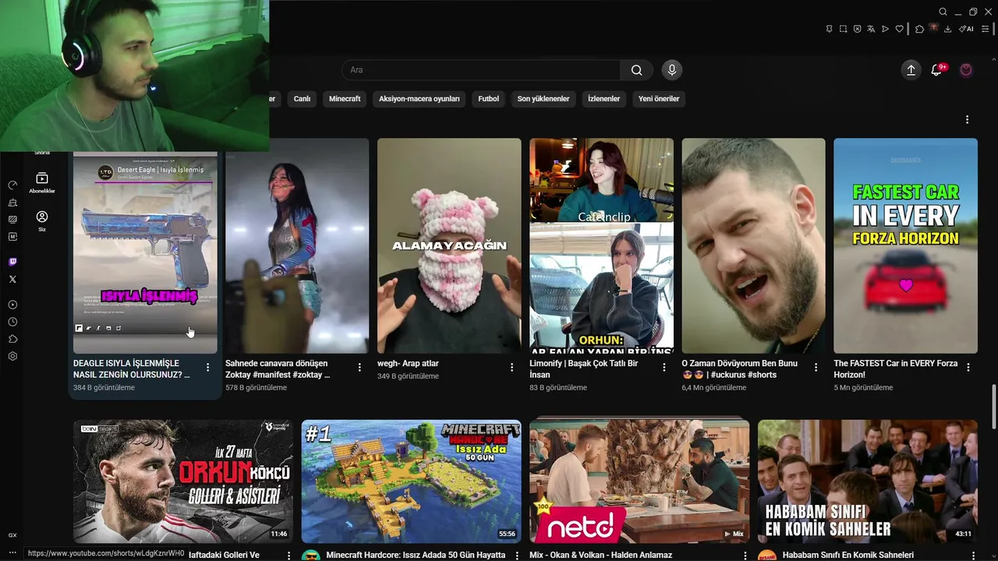The width and height of the screenshot is (998, 561).
Task: Click the send-to-Flow arrow icon
Action: point(885,29)
